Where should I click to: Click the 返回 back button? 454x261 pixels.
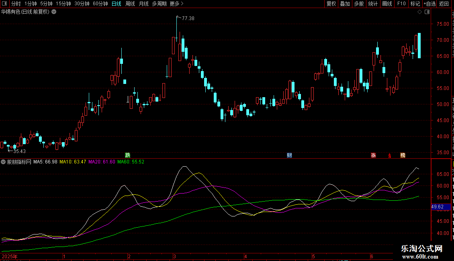444,4
